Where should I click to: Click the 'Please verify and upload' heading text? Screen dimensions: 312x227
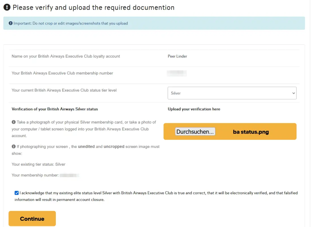point(94,7)
